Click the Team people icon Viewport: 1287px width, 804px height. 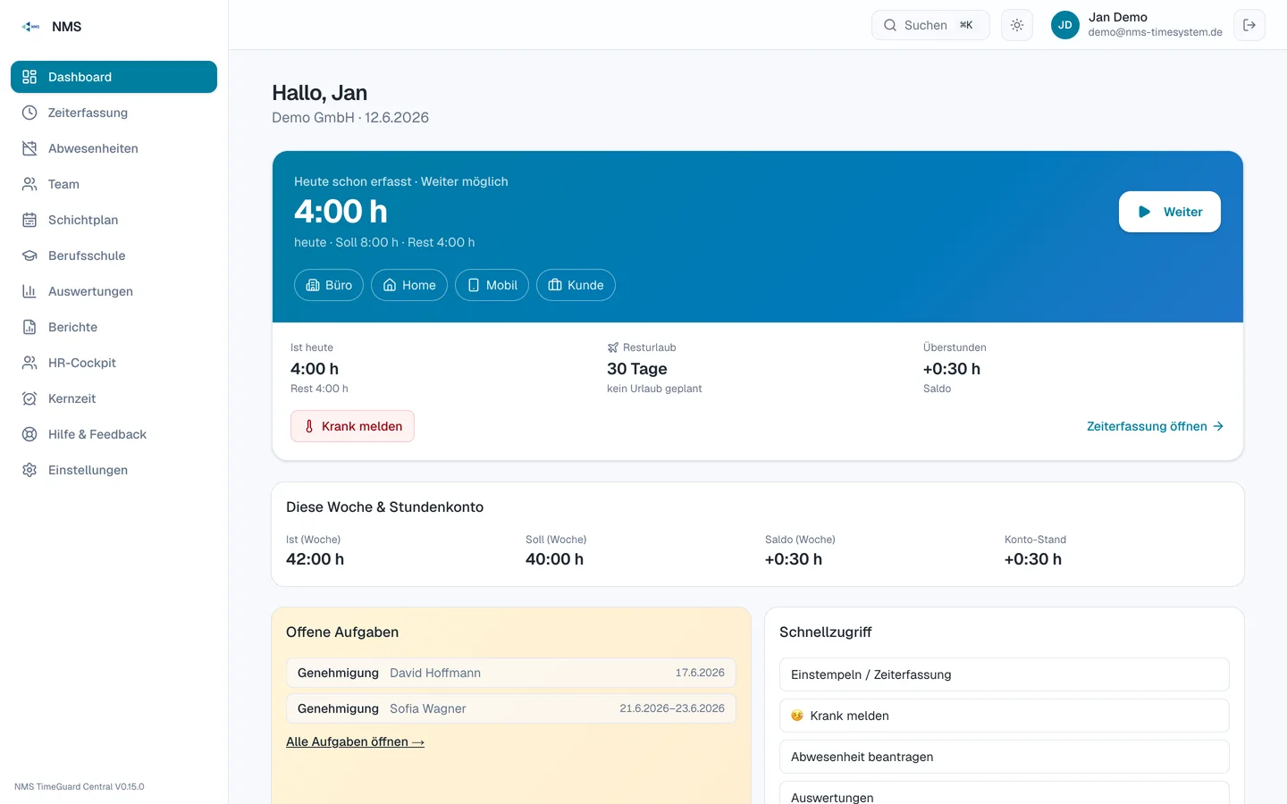(29, 184)
